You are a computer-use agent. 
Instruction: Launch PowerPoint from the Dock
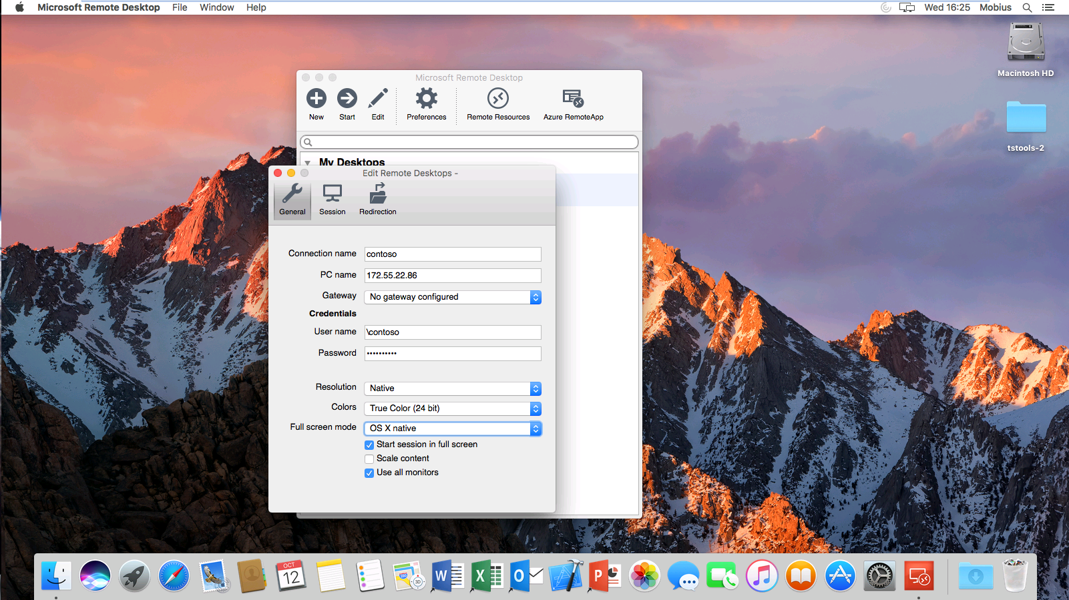605,575
